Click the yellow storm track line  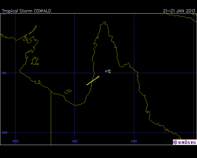tap(92, 81)
